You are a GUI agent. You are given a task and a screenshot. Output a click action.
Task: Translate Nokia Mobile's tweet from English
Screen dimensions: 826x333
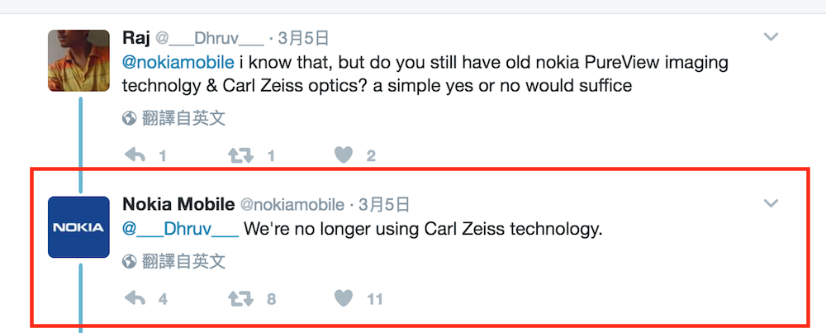(183, 262)
